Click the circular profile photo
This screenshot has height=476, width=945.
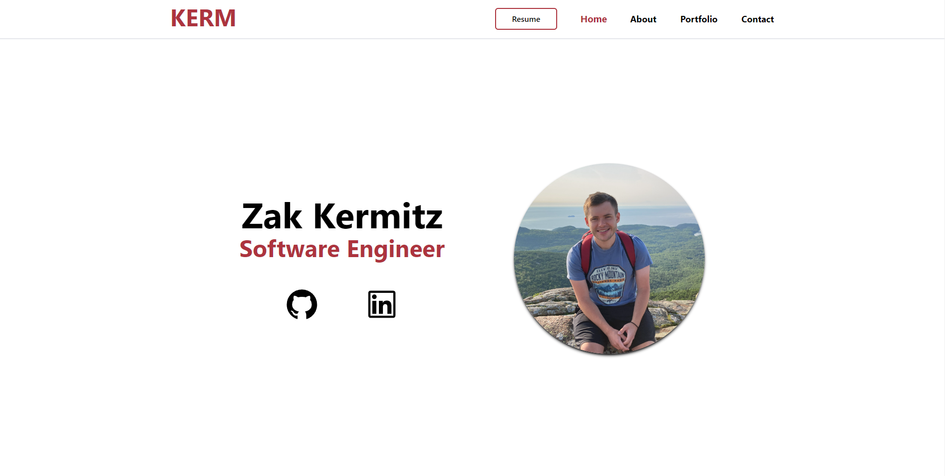tap(609, 259)
